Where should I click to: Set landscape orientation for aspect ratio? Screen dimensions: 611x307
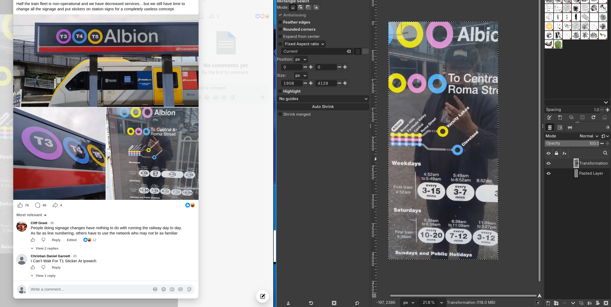click(x=365, y=51)
